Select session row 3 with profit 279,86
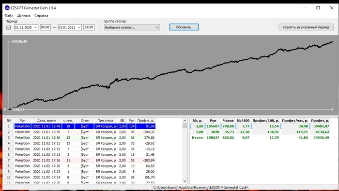The width and height of the screenshot is (339, 191). click(79, 137)
